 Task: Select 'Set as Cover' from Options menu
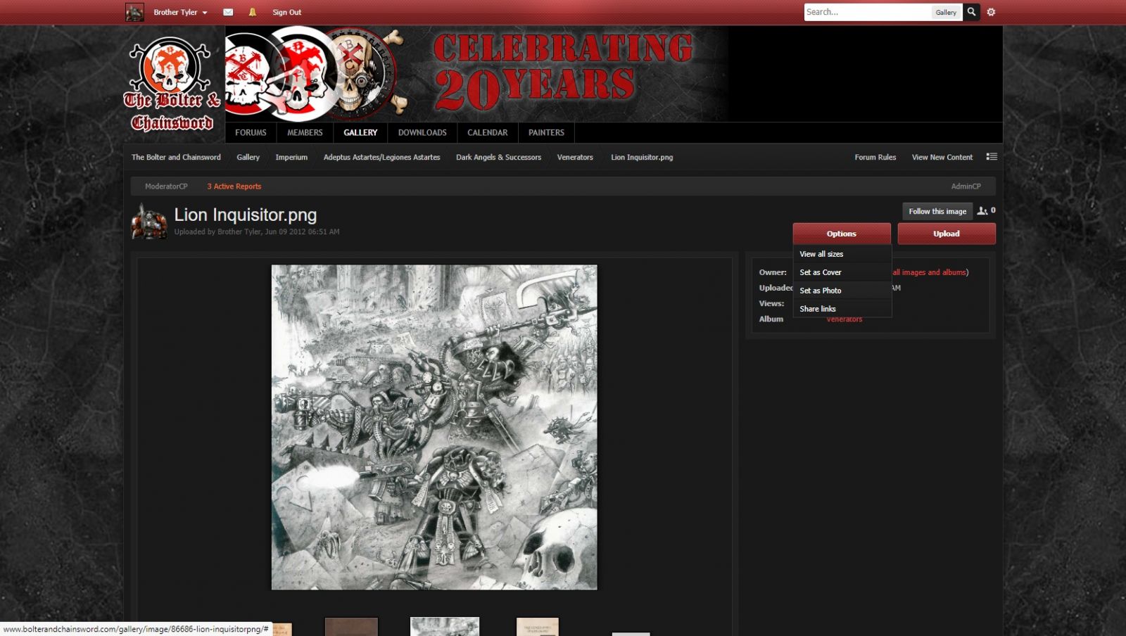pyautogui.click(x=821, y=272)
